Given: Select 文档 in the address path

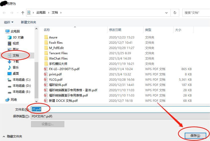Looking at the screenshot, I should tap(55, 13).
